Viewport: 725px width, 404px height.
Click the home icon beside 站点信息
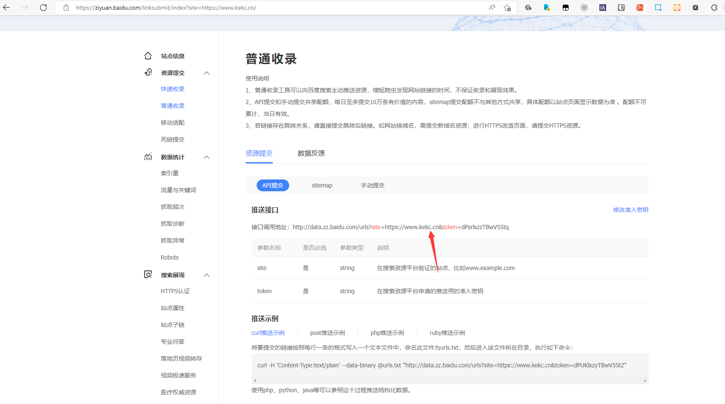click(x=148, y=56)
